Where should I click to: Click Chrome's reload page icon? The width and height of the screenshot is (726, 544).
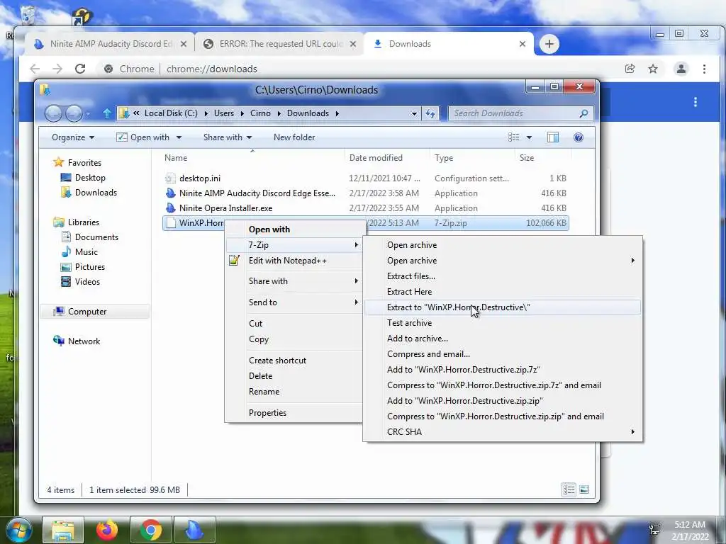80,69
